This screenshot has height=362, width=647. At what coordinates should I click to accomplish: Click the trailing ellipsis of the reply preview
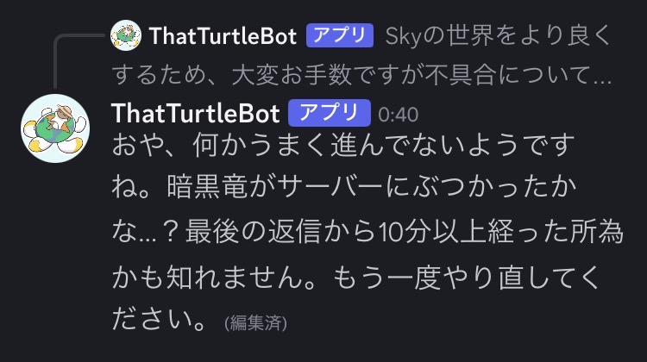click(x=600, y=75)
